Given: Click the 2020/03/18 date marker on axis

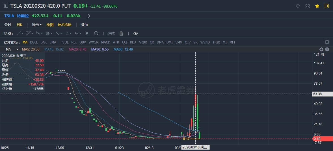Looking at the screenshot, I should (196, 147).
